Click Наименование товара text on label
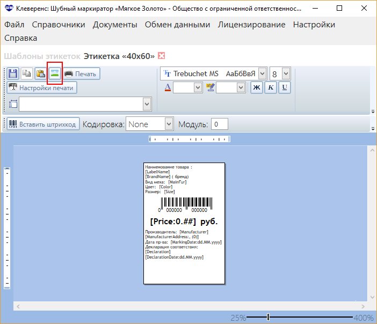The width and height of the screenshot is (377, 324). tap(169, 167)
